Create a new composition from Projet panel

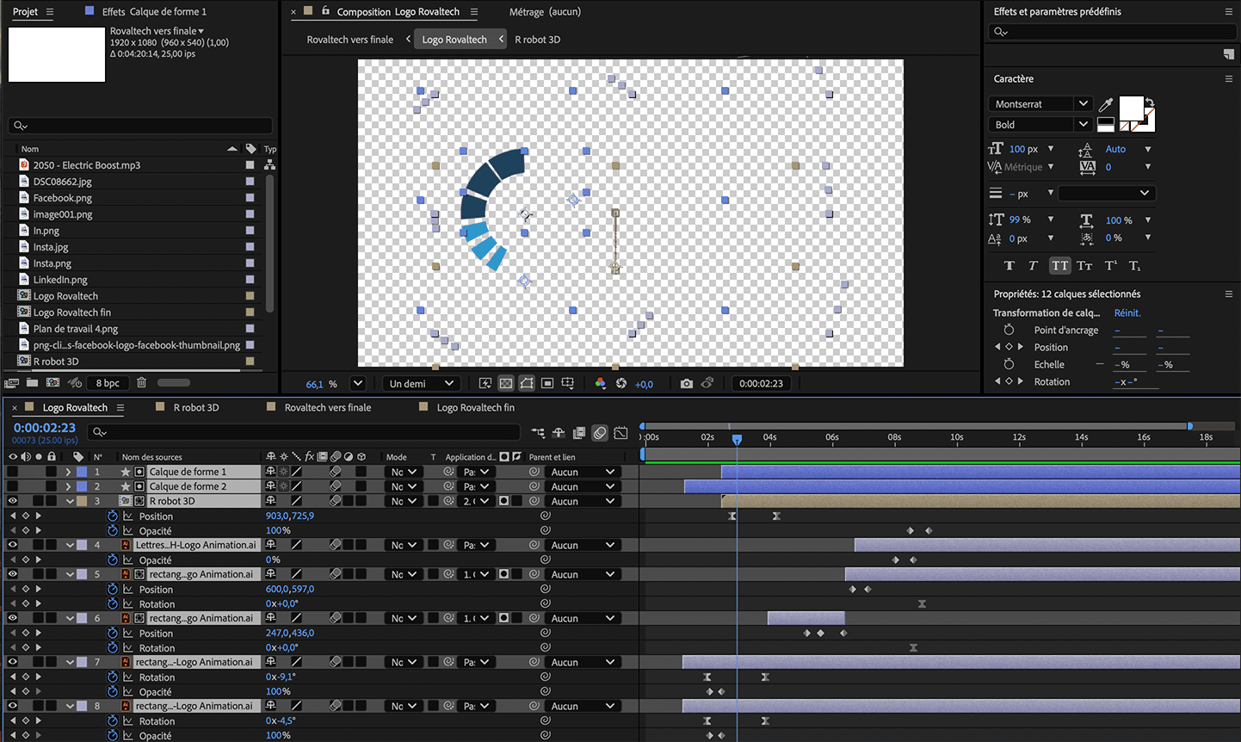point(52,383)
